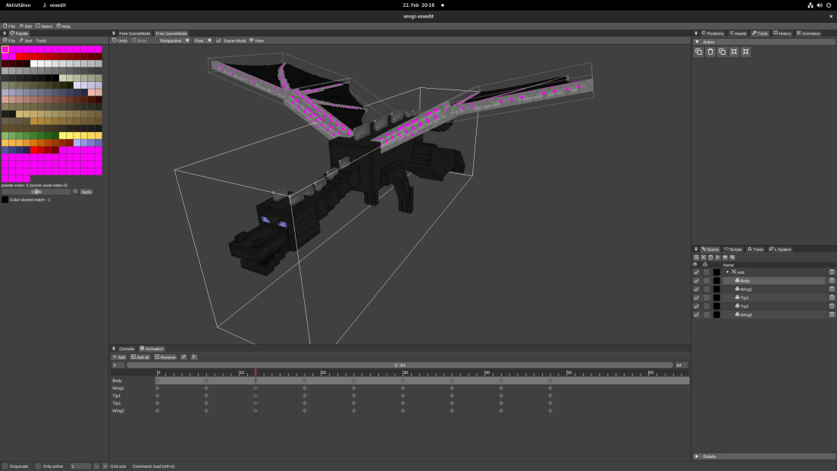The image size is (837, 471).
Task: Toggle visibility checkbox for the Tip1 node
Action: 696,297
